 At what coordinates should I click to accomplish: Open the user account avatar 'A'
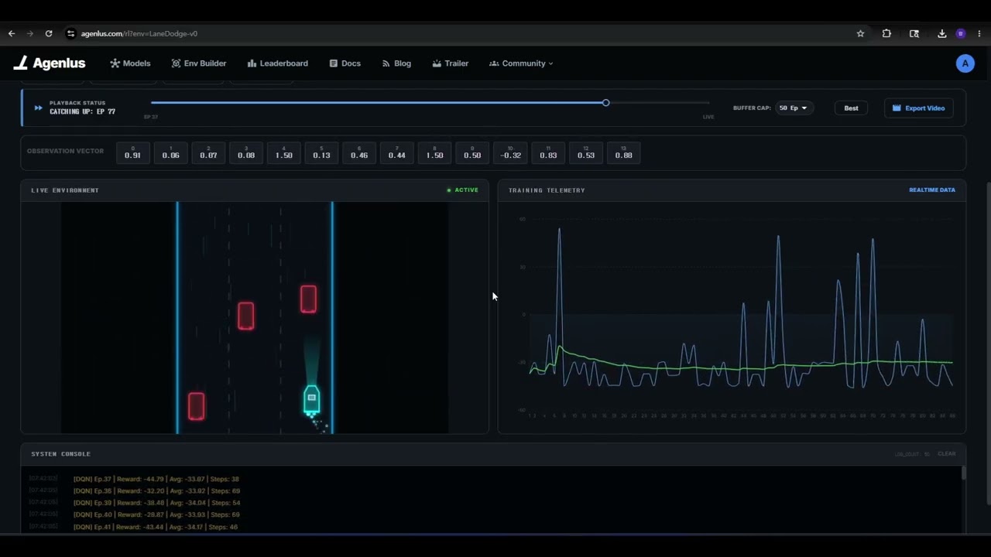[965, 63]
